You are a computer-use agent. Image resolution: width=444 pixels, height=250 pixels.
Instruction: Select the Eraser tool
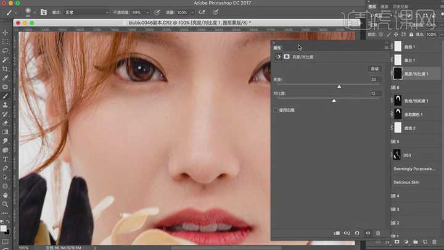pyautogui.click(x=5, y=123)
